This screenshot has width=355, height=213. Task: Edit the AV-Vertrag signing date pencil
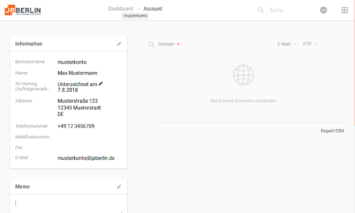101,83
